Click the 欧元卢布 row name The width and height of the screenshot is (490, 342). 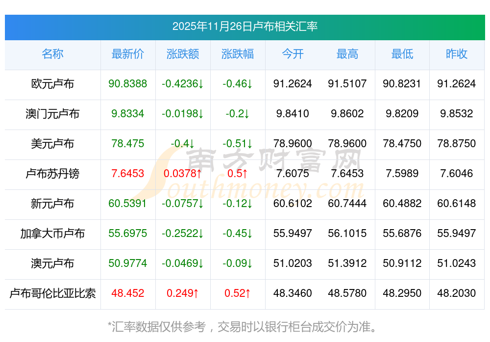coord(52,84)
